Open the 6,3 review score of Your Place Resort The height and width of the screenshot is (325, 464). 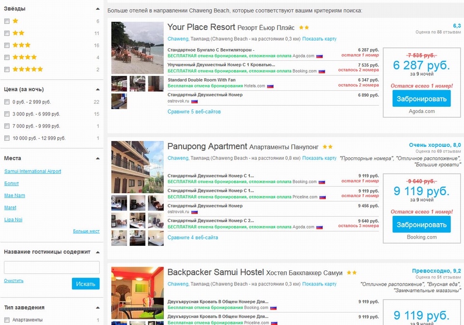(457, 26)
